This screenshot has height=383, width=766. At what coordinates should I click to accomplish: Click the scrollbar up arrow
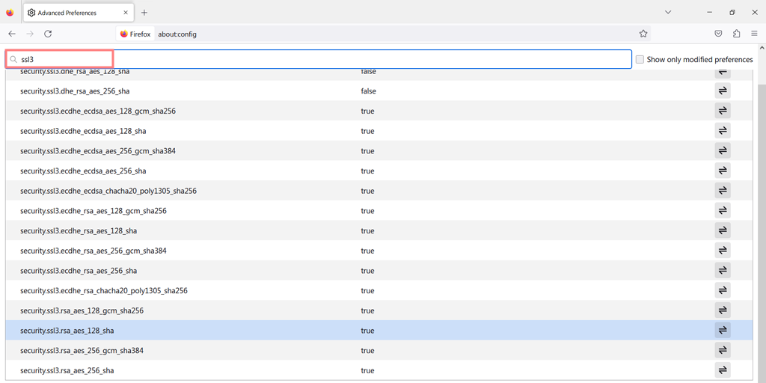point(761,49)
